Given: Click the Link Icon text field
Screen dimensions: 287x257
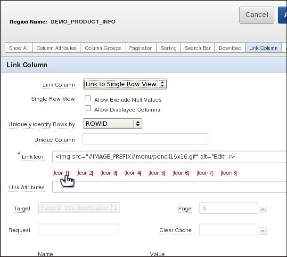Looking at the screenshot, I should click(x=170, y=156).
